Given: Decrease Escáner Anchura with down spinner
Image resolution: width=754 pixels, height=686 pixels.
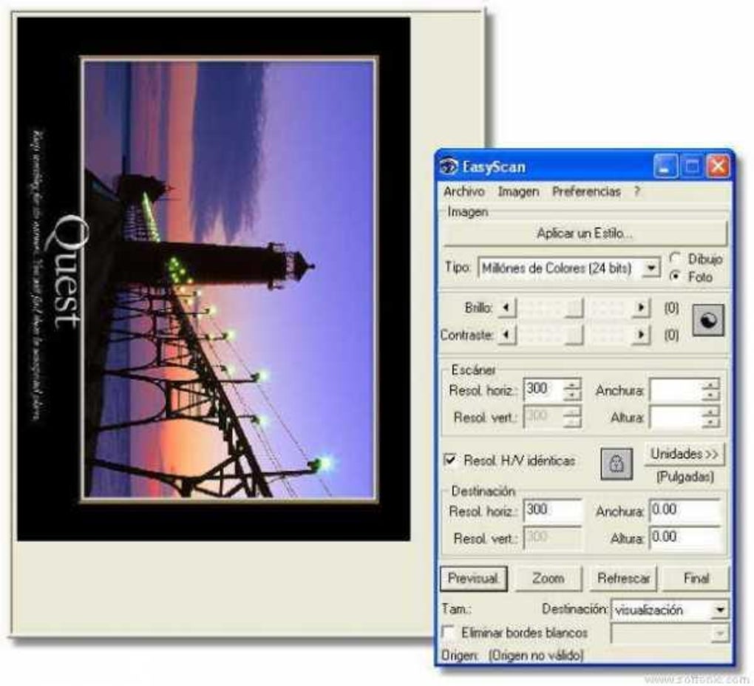Looking at the screenshot, I should [x=710, y=395].
